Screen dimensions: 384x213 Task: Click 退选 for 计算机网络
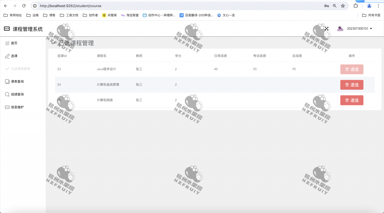tap(352, 100)
